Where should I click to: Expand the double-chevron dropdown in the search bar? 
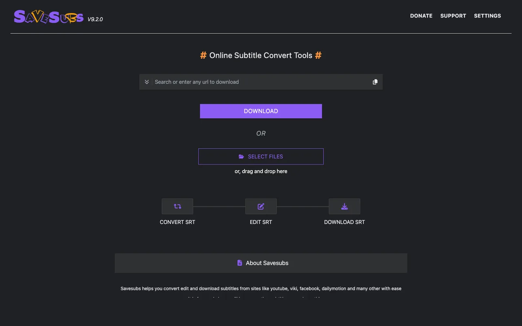tap(147, 82)
